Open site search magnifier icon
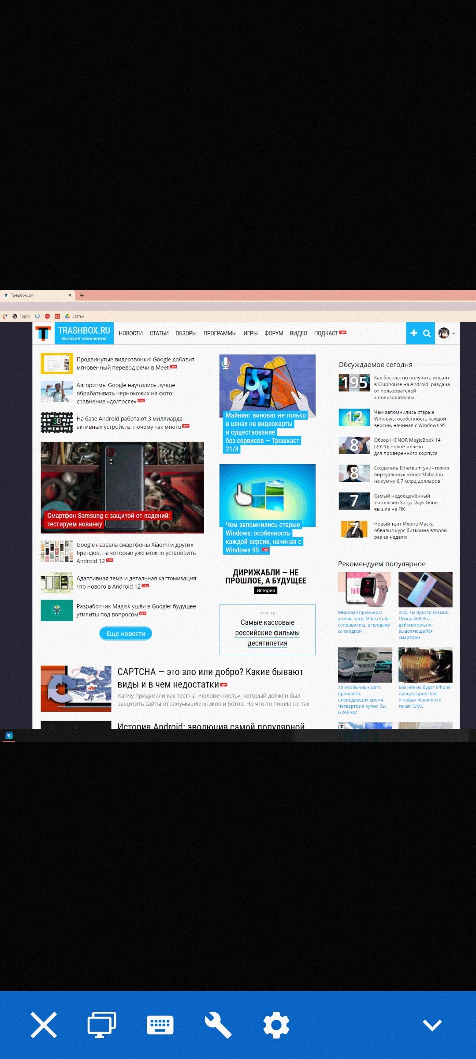This screenshot has width=476, height=1059. click(x=427, y=333)
